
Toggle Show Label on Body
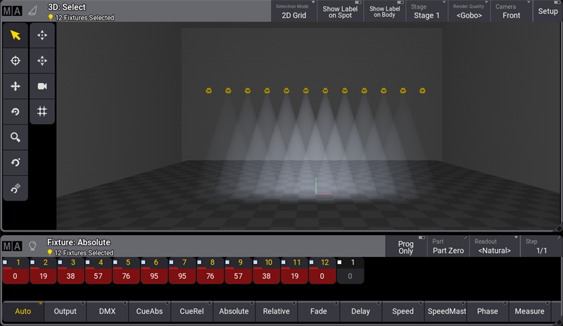pos(385,11)
